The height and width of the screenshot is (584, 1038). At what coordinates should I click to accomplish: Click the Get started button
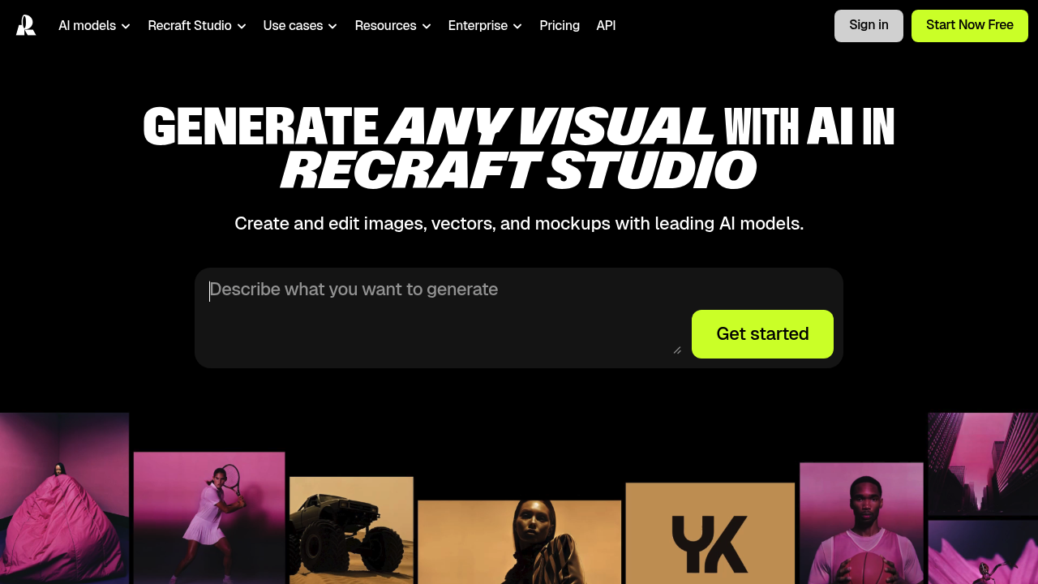[x=762, y=333]
